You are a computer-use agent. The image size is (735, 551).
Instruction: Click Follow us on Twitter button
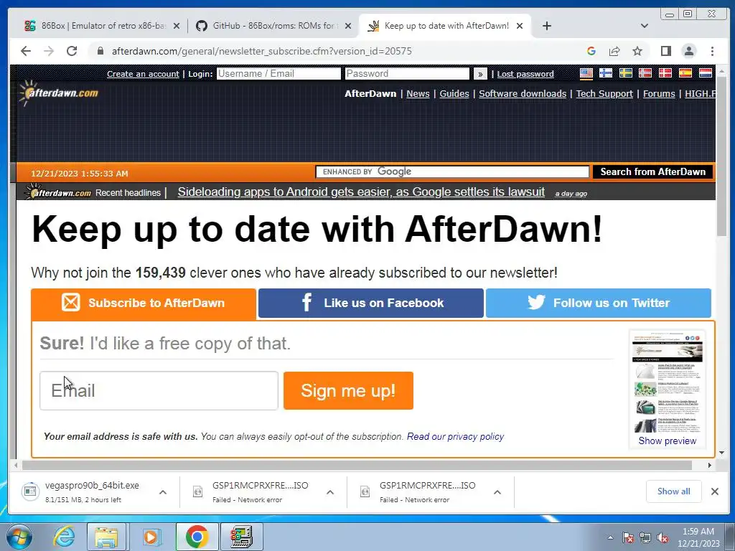click(x=599, y=303)
